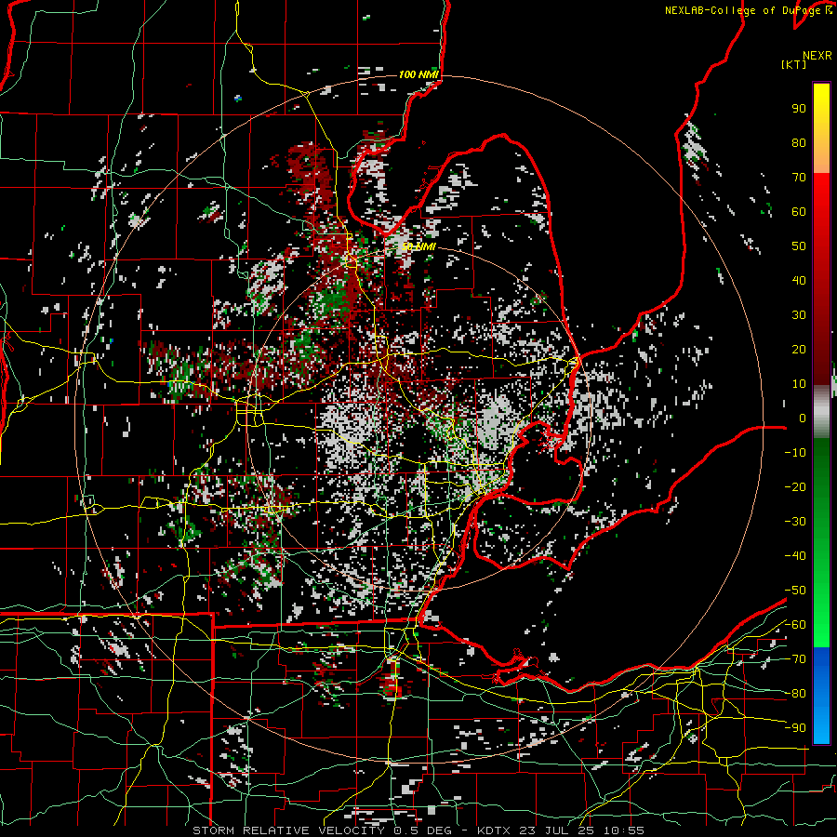Click the 20 value on velocity scale
Viewport: 837px width, 837px height.
click(x=799, y=349)
